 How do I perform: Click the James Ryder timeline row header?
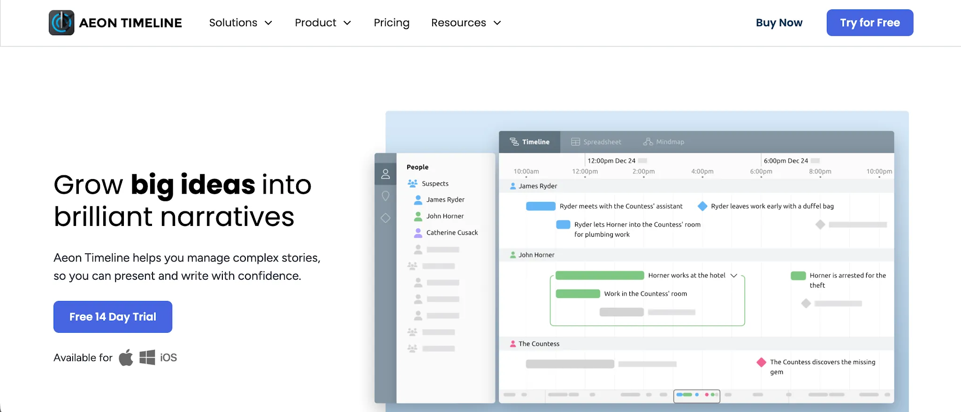click(x=696, y=186)
